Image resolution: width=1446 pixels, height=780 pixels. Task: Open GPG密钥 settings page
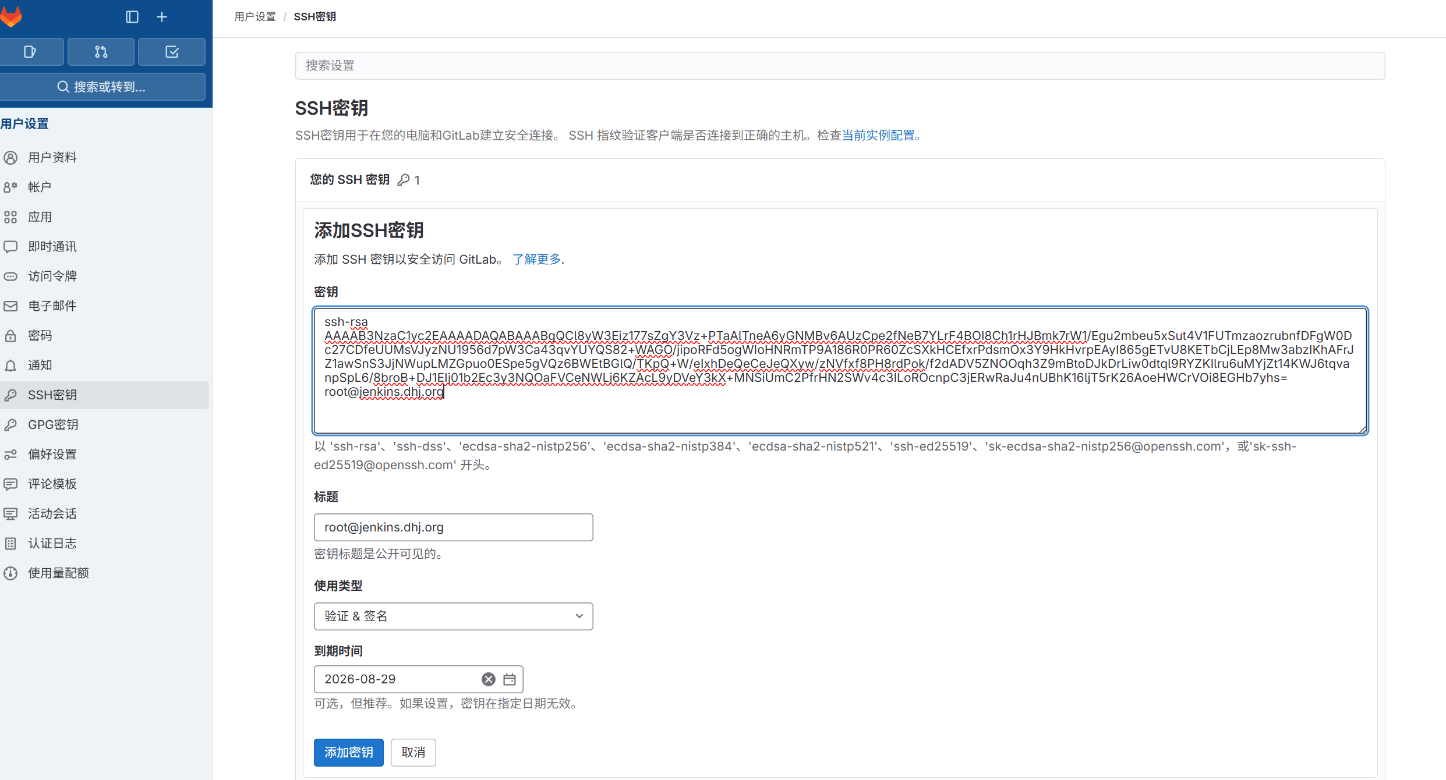click(x=104, y=424)
